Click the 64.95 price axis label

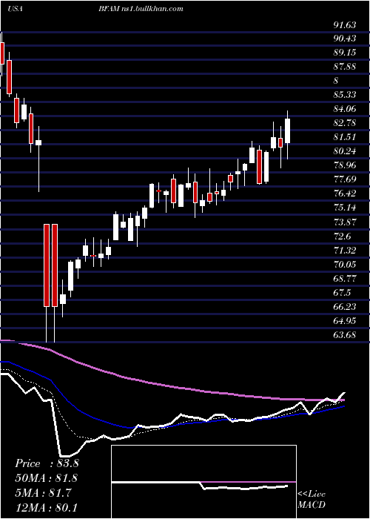345,321
